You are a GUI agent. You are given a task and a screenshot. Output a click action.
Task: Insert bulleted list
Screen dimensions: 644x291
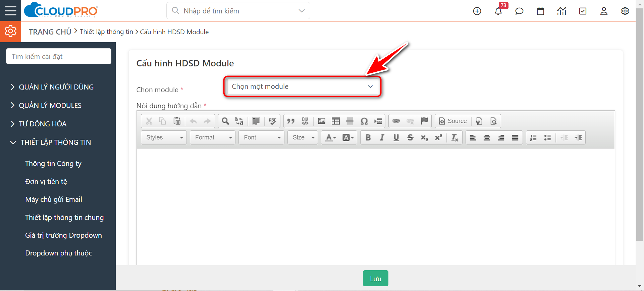coord(547,137)
